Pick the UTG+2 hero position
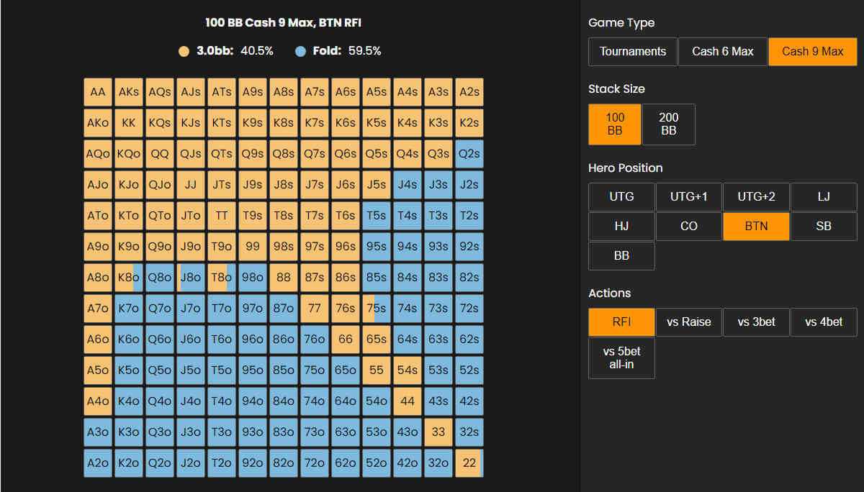The width and height of the screenshot is (864, 492). [x=756, y=196]
